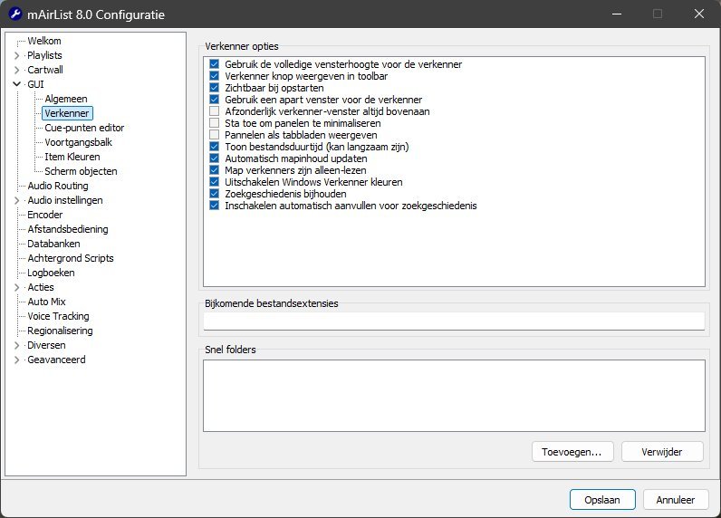Viewport: 721px width, 518px height.
Task: Disable 'Zoekgeschiedenis bijhouden' checkbox
Action: (215, 194)
